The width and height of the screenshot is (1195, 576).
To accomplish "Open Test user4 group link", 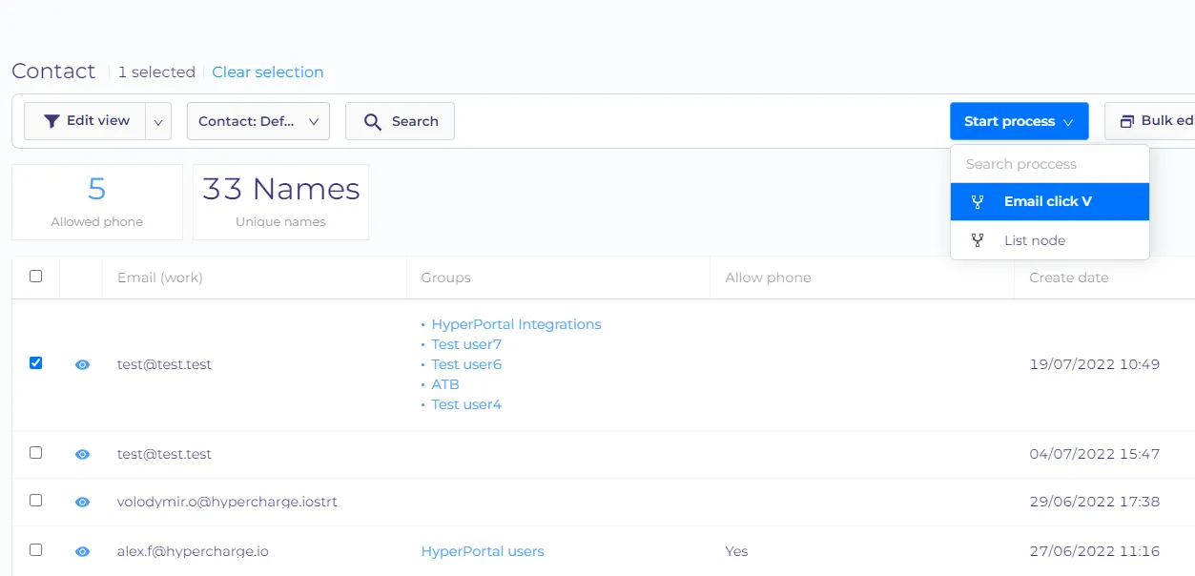I will 466,404.
